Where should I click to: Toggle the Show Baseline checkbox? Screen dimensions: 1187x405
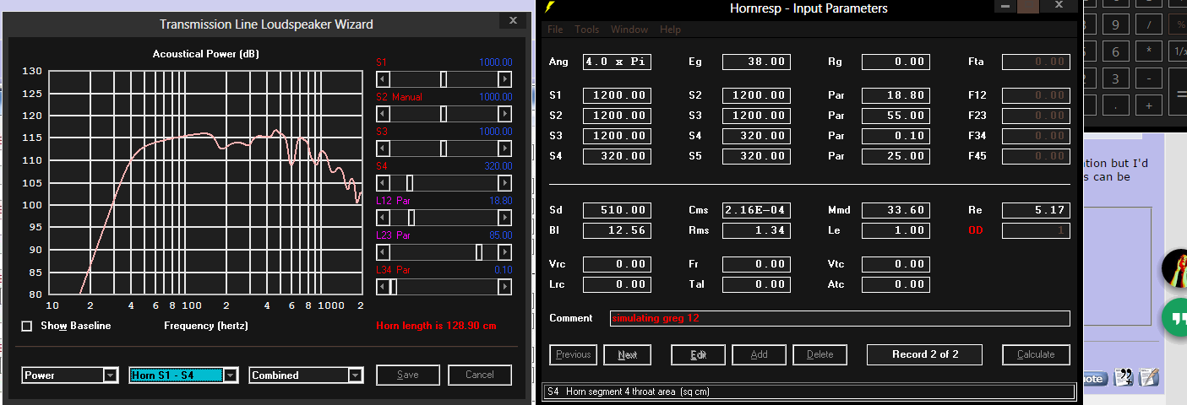pyautogui.click(x=27, y=326)
